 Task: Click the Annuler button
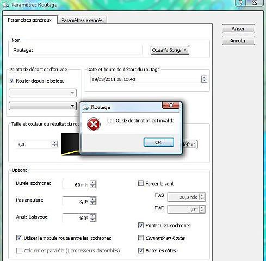click(238, 41)
